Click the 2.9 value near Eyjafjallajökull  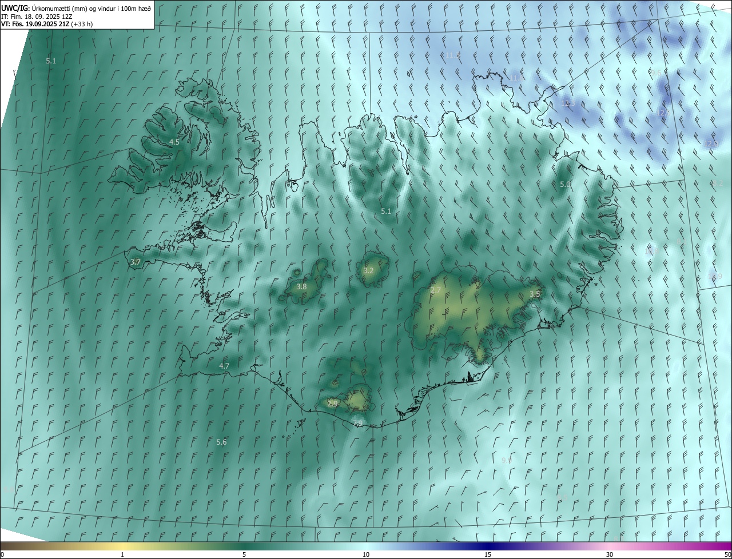click(333, 403)
